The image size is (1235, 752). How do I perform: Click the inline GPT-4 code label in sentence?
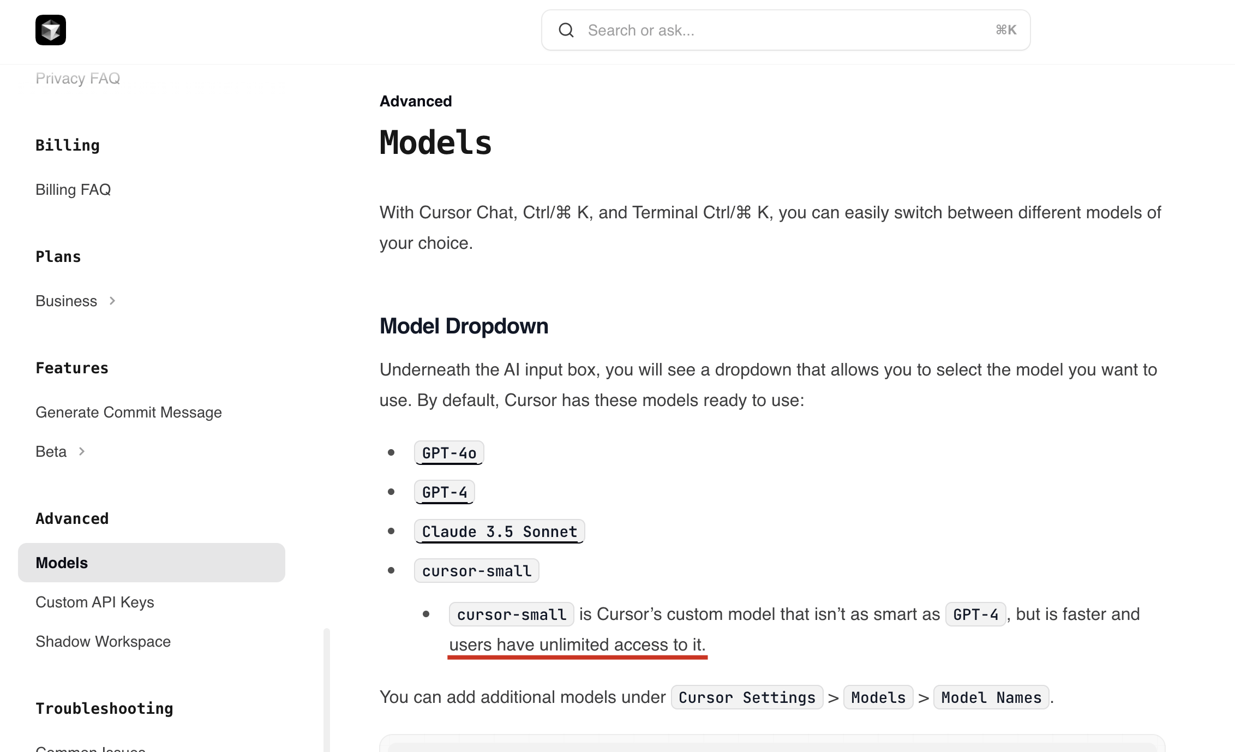coord(975,614)
